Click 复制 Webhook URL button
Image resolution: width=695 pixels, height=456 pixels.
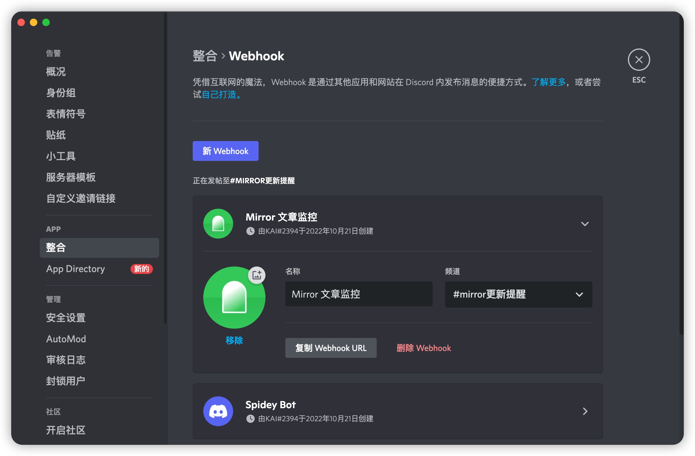(331, 348)
